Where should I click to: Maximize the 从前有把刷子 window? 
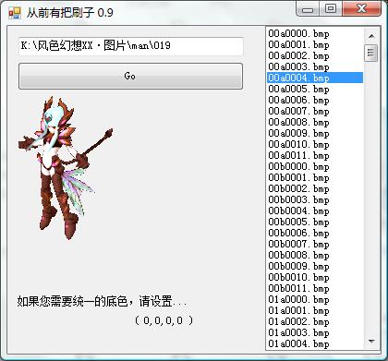pos(331,9)
